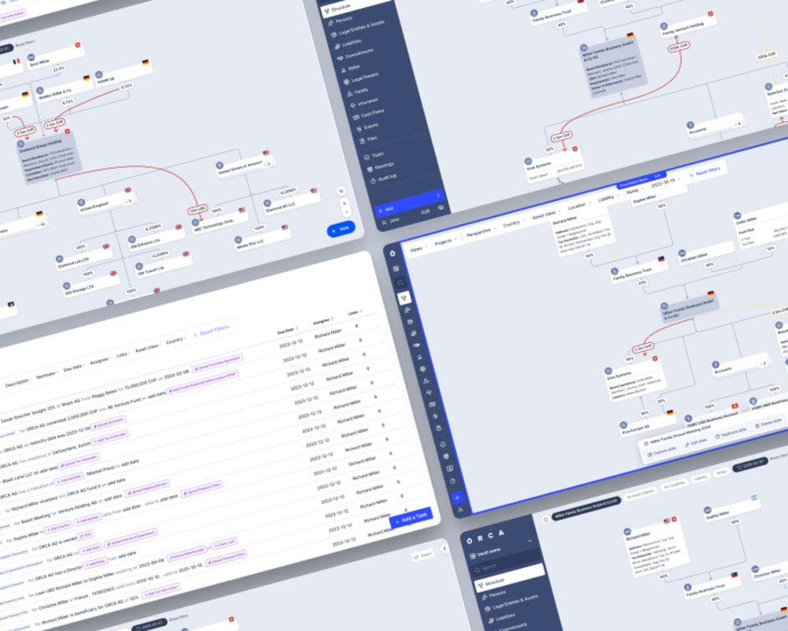The width and height of the screenshot is (788, 631).
Task: Open Legal Entities & Assets in top sidebar
Action: tap(357, 30)
